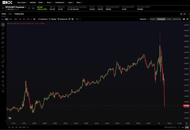Screen dimensions: 190x130
Task: Open the Display settings button
Action: tap(53, 19)
